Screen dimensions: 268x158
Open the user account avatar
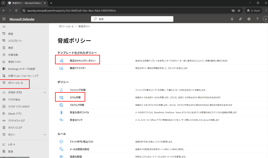[x=265, y=19]
